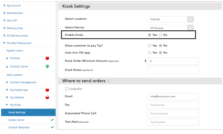Select No for Allow customer to pay Tip

pos(160,45)
